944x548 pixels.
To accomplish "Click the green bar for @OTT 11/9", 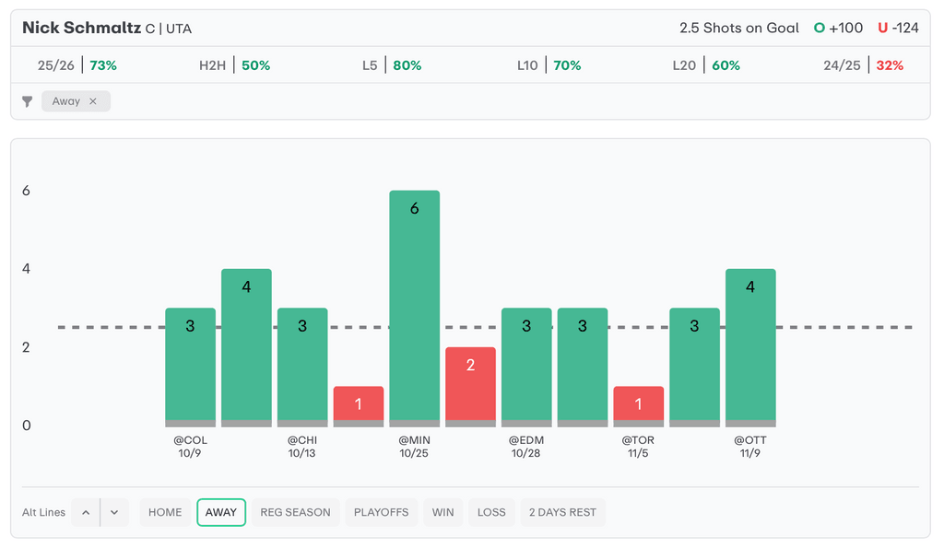I will coord(750,347).
